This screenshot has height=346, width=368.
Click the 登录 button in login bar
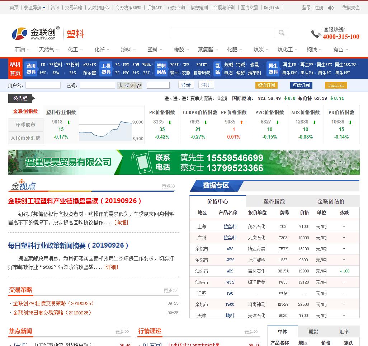tap(186, 85)
